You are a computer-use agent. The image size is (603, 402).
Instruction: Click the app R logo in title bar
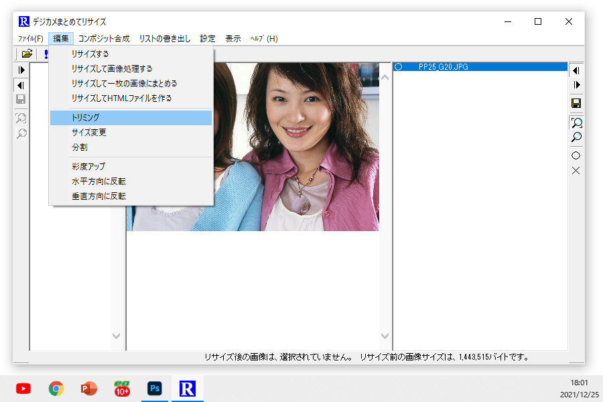coord(24,21)
